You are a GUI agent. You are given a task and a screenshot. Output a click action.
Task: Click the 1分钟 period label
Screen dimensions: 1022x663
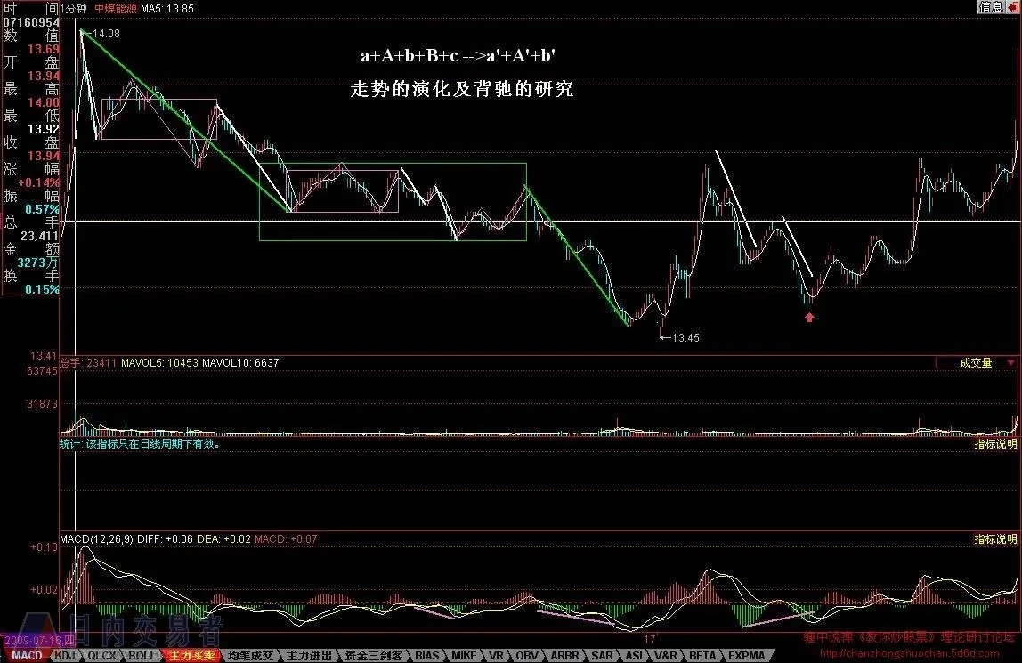[73, 9]
